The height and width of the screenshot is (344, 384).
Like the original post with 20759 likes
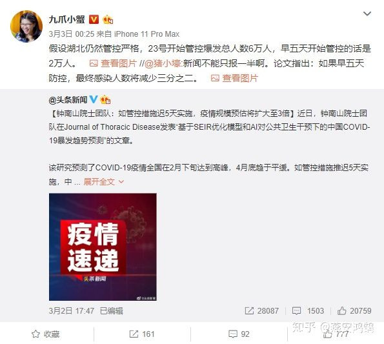(x=354, y=310)
